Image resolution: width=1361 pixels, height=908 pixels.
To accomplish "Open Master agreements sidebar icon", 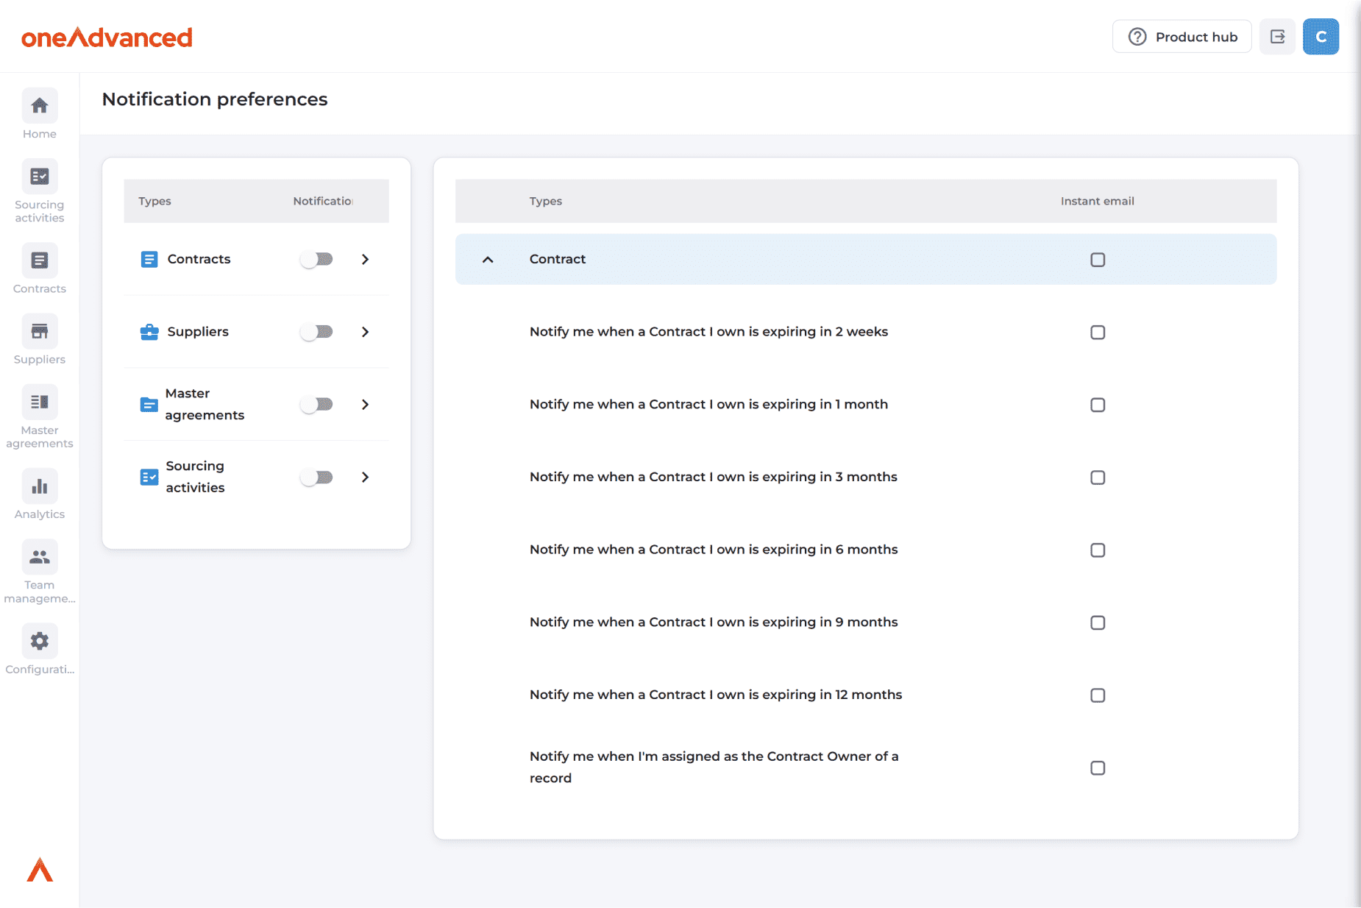I will [40, 402].
